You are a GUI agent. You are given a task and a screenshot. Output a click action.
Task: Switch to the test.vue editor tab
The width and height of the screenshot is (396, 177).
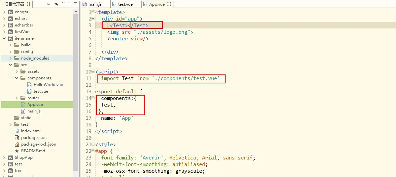pos(125,4)
